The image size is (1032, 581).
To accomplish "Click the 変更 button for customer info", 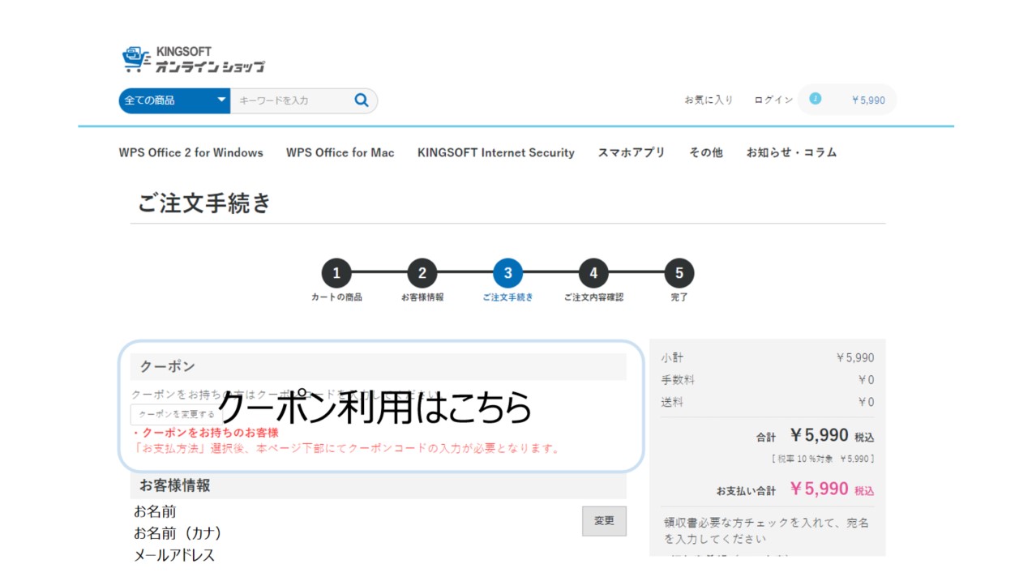I will pyautogui.click(x=604, y=521).
